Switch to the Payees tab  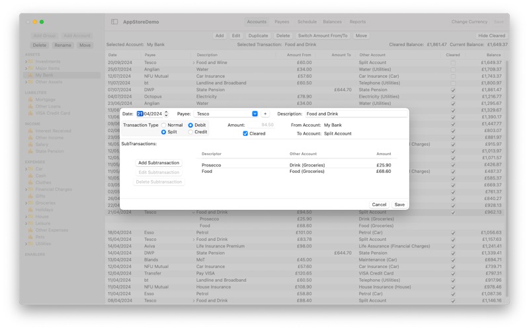[x=282, y=22]
